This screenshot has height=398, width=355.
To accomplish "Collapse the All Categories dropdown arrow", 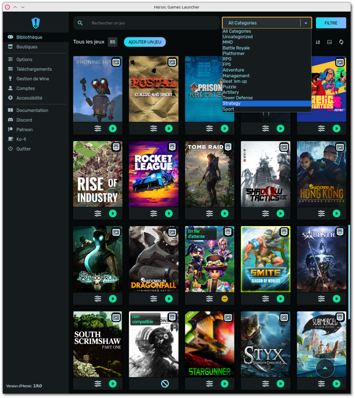I will tap(306, 23).
